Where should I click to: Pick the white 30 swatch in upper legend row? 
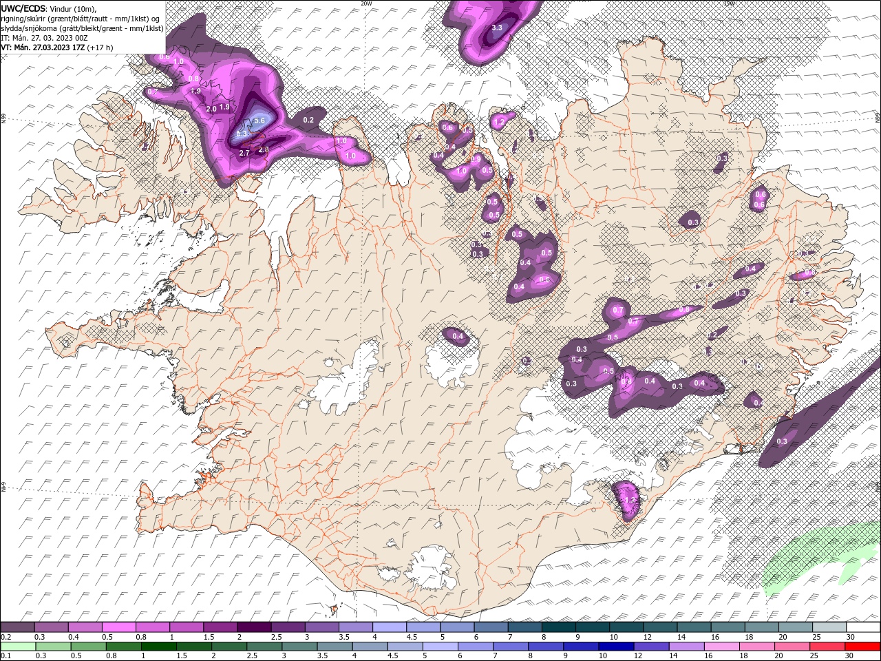click(863, 627)
